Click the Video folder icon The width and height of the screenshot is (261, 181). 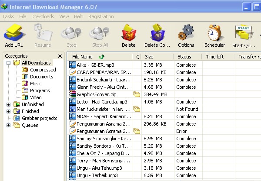click(x=25, y=97)
